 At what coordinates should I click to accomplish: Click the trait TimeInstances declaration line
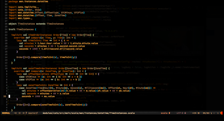click(22, 29)
